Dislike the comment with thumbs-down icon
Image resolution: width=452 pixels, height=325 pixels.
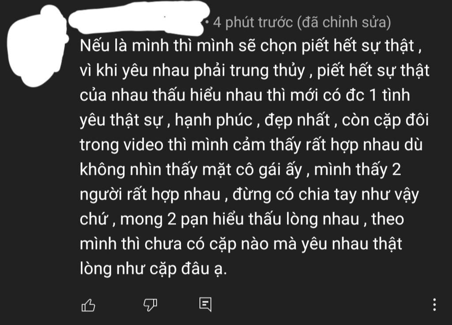[150, 305]
